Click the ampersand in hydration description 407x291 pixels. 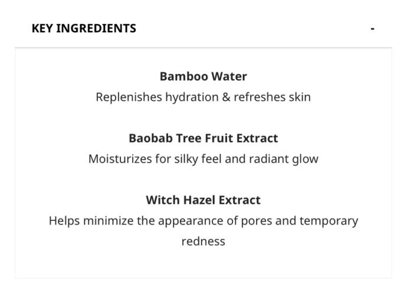coord(226,97)
